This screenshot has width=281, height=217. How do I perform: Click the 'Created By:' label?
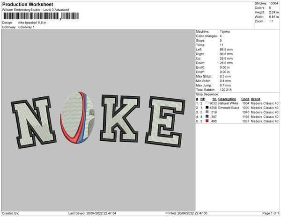click(x=10, y=213)
